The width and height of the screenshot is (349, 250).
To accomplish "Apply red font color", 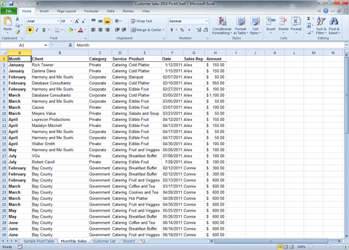I will [81, 30].
